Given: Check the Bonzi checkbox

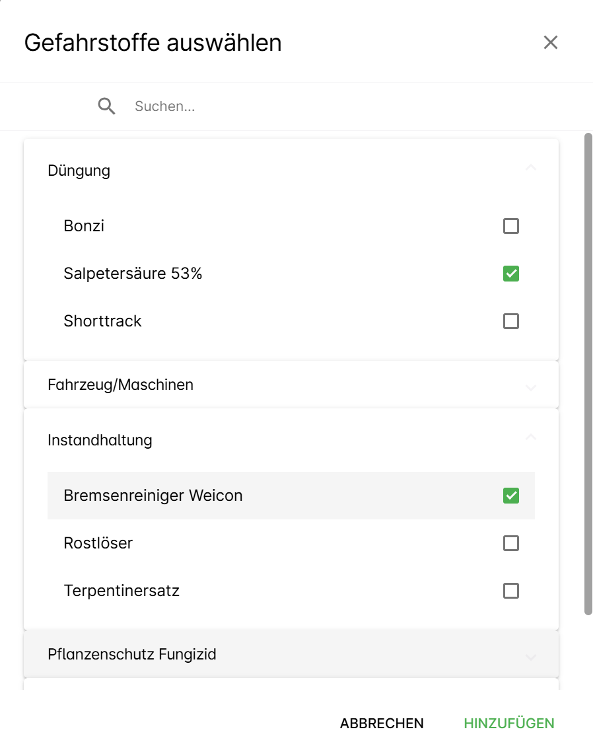Looking at the screenshot, I should [x=510, y=226].
